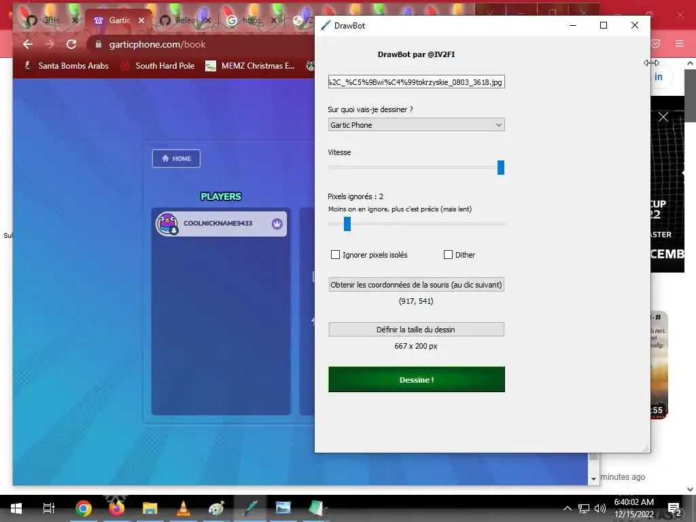Reload the garticphone.com page
Screen dimensions: 696x522
coord(71,44)
